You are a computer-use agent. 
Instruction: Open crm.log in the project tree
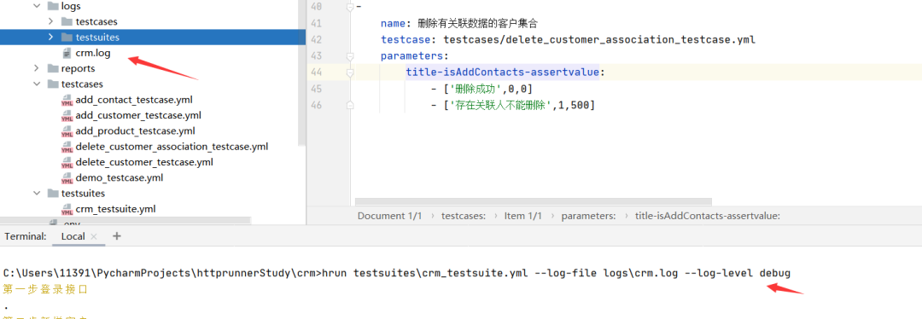93,53
